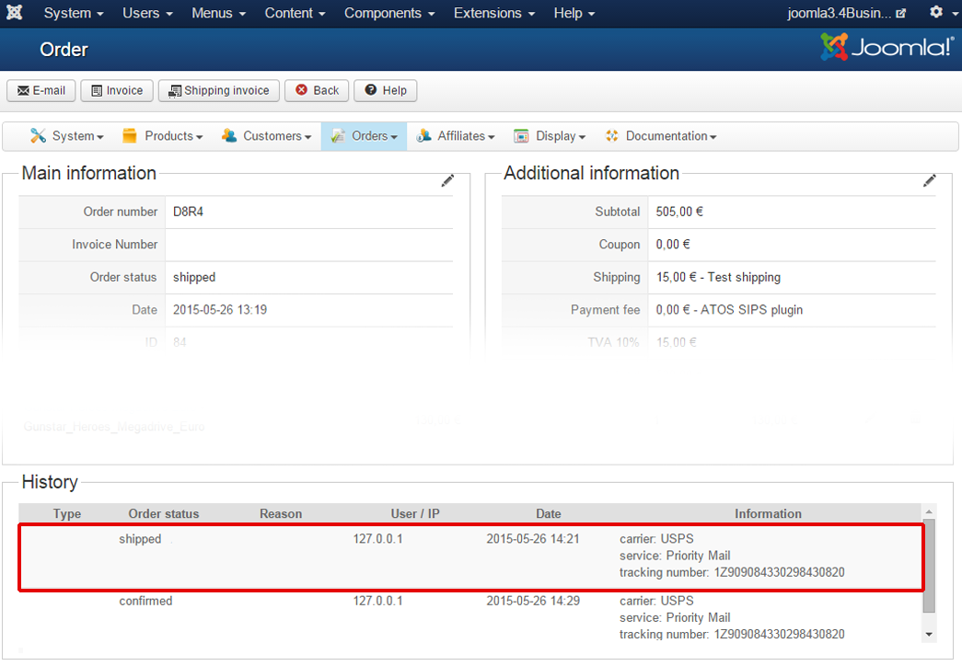Go Back using the Back button
Screen dimensions: 962x666
pos(317,91)
